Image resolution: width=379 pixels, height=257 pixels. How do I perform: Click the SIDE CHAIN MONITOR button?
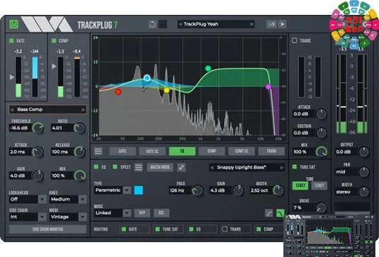coord(47,229)
